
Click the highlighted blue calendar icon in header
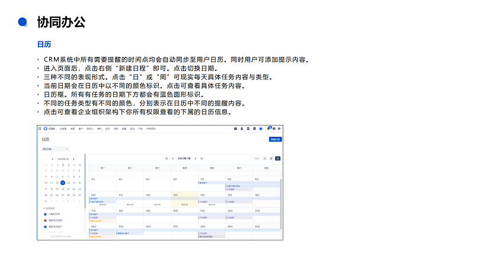point(261,129)
